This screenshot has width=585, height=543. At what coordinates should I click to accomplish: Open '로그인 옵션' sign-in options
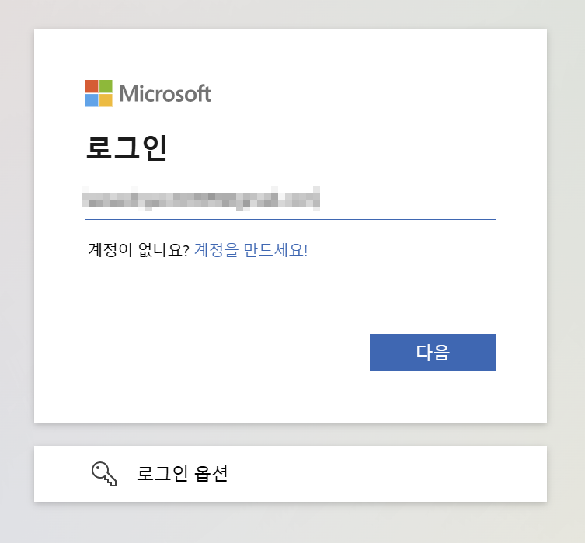click(x=291, y=474)
